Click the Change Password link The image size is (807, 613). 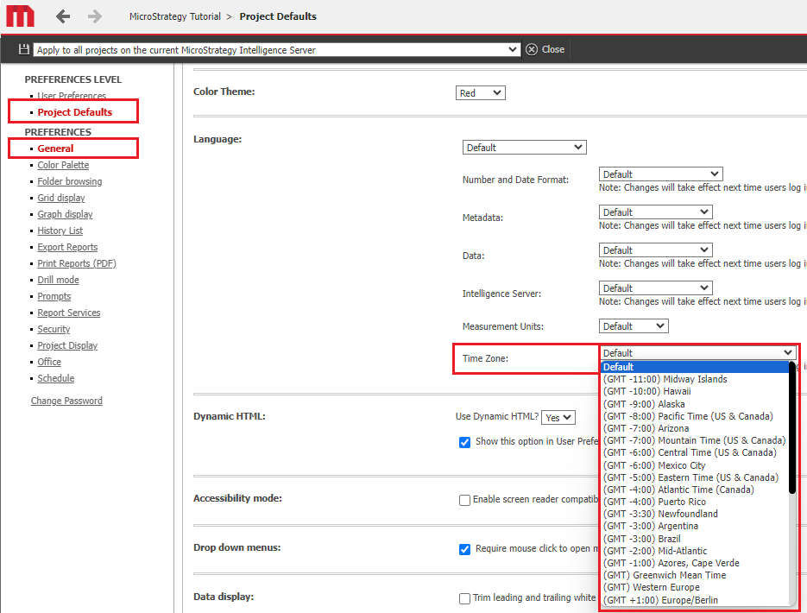[x=66, y=401]
